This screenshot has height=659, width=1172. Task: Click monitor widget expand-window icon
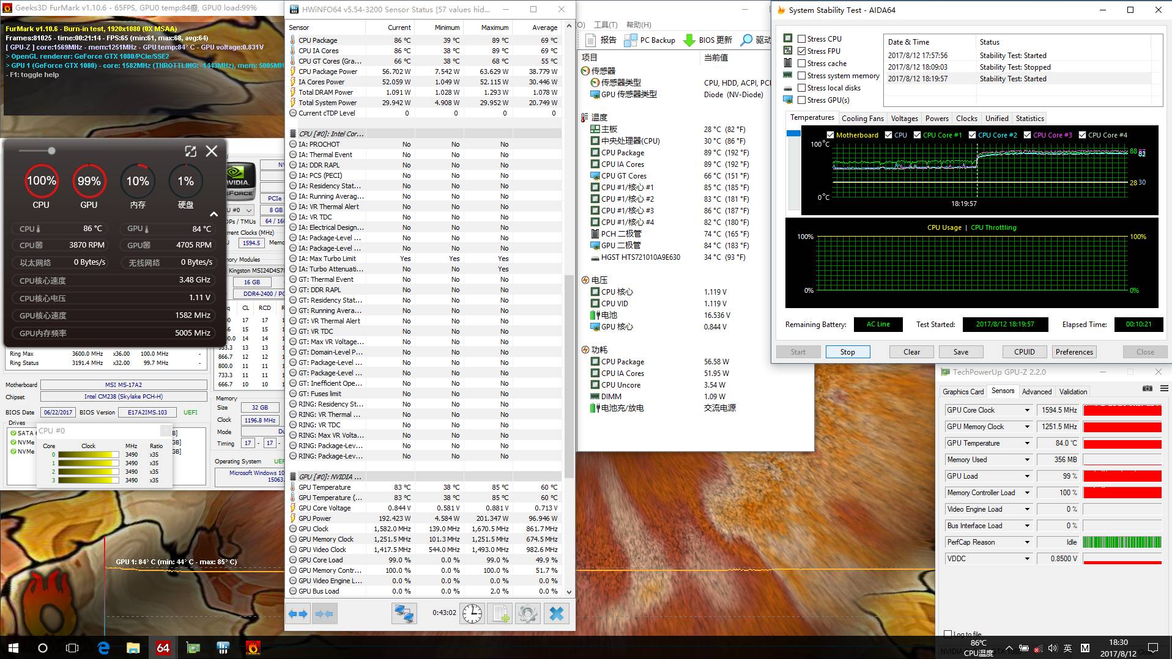pos(190,151)
